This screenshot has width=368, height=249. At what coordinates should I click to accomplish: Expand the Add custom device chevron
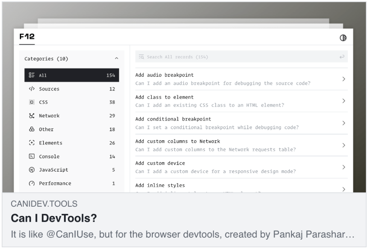pos(344,167)
